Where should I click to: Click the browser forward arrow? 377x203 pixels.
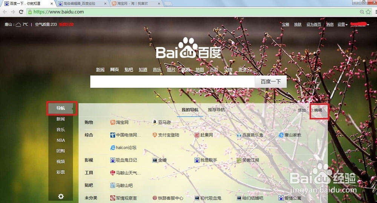pyautogui.click(x=13, y=12)
